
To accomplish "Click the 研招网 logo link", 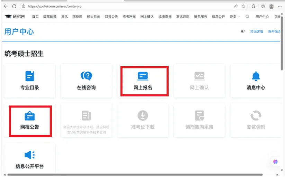I will (x=16, y=17).
